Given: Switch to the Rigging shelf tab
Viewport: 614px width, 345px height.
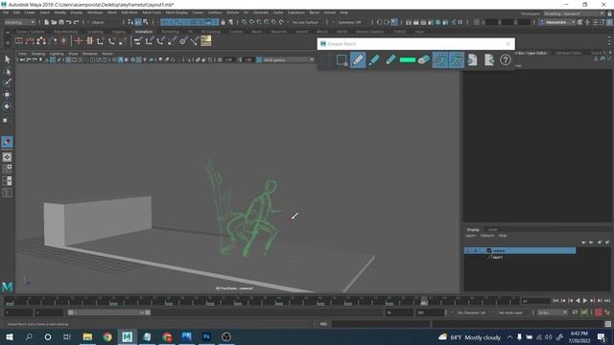Looking at the screenshot, I should tap(119, 32).
